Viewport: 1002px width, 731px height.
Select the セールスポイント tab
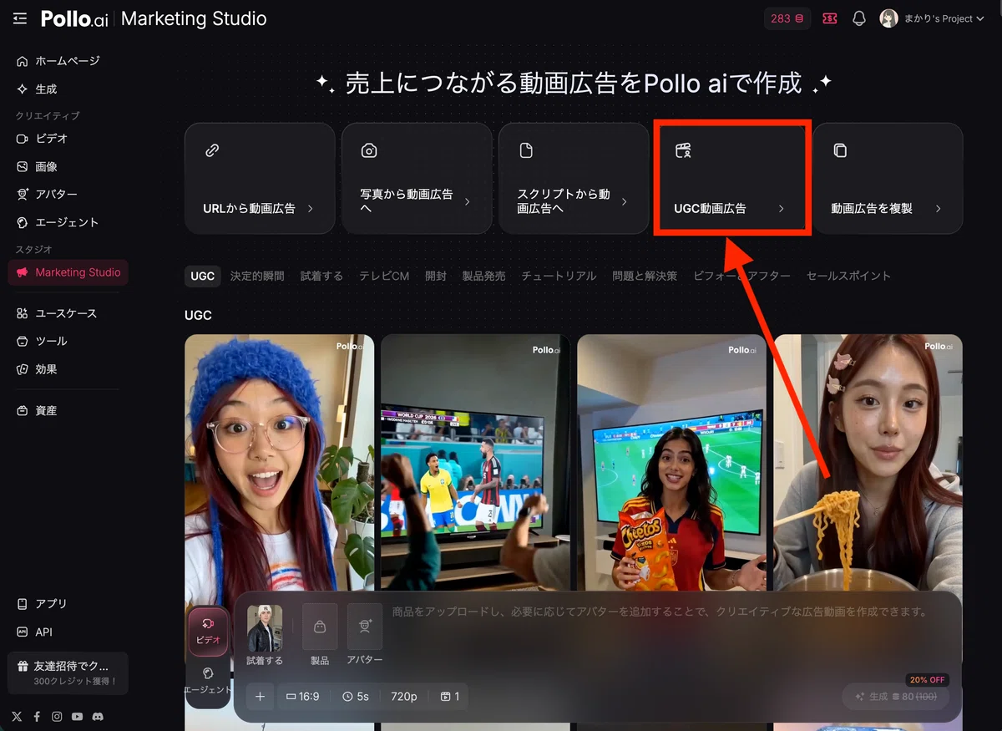(x=848, y=276)
